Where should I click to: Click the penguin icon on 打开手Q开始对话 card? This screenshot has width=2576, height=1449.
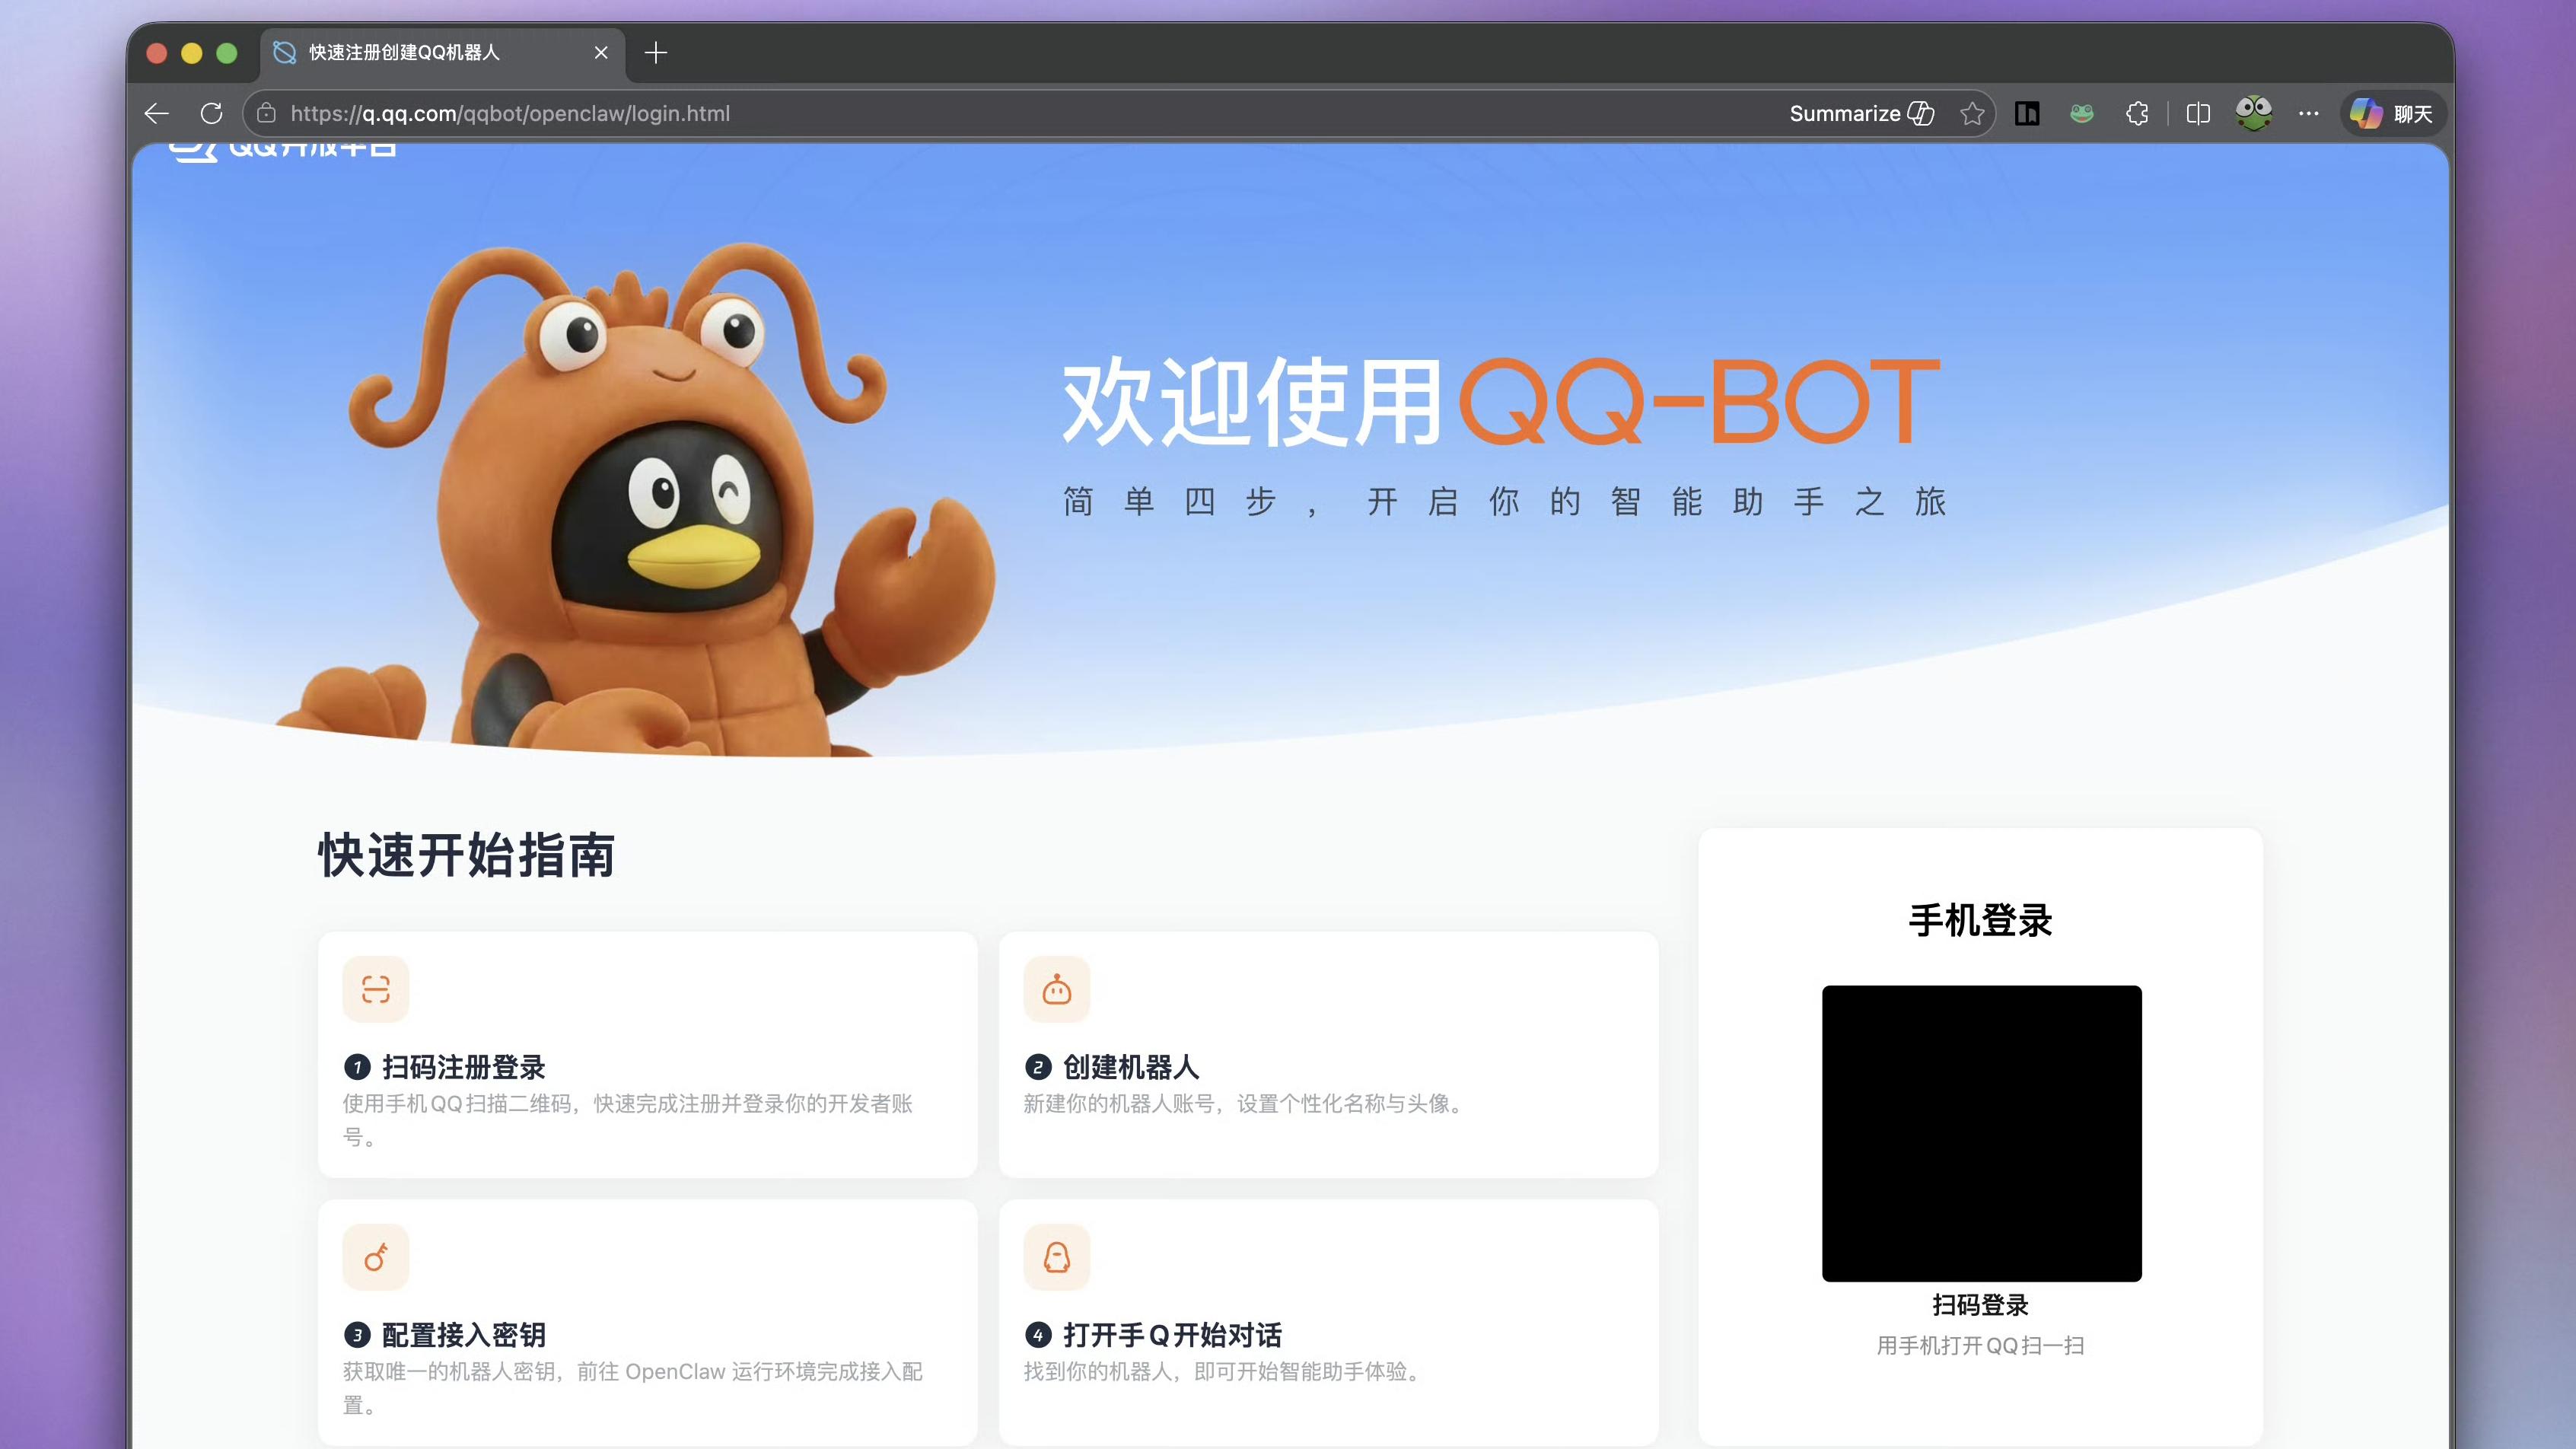(x=1056, y=1257)
